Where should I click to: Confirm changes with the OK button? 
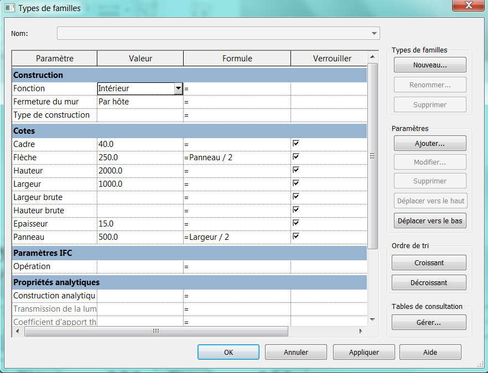point(228,352)
